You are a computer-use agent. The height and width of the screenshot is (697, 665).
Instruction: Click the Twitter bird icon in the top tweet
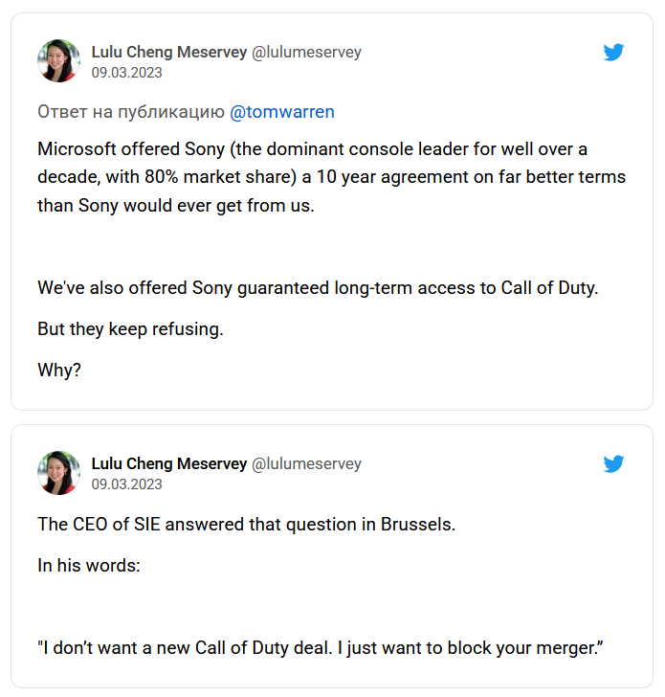(613, 53)
